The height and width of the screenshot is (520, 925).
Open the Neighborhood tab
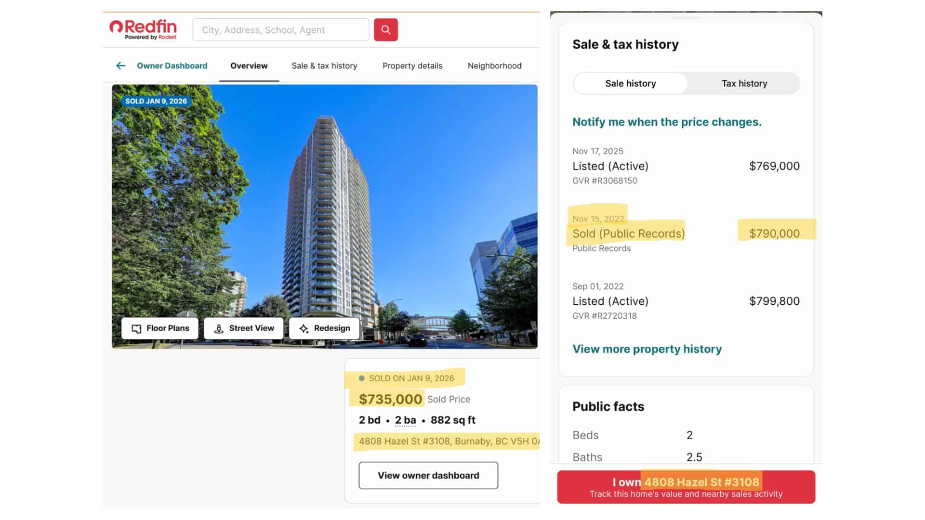coord(494,65)
